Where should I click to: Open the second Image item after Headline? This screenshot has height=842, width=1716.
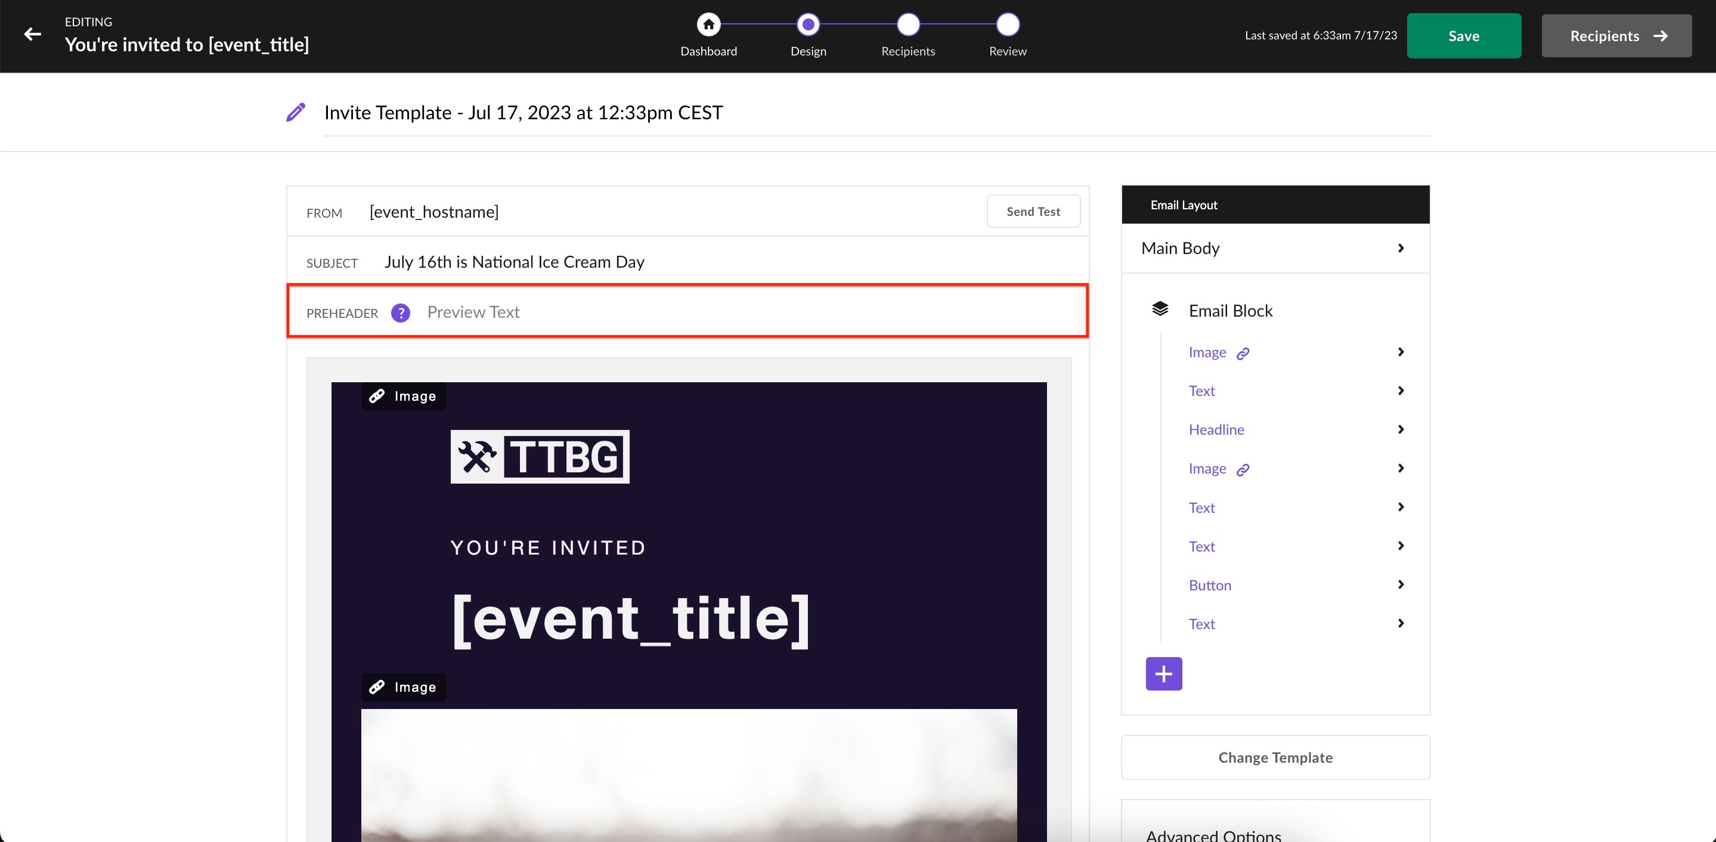pyautogui.click(x=1207, y=469)
